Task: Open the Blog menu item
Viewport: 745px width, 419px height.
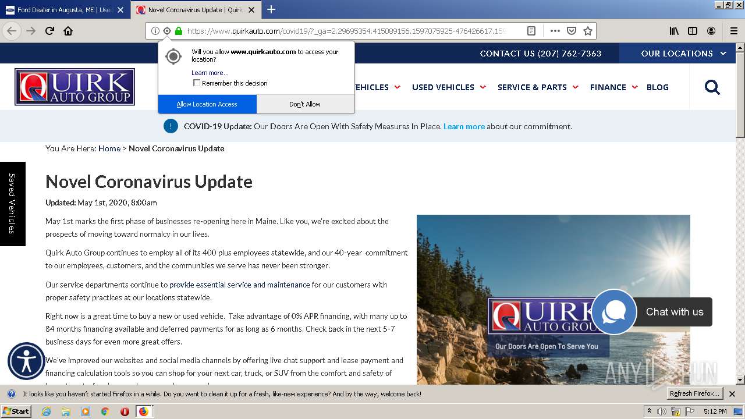Action: click(658, 87)
